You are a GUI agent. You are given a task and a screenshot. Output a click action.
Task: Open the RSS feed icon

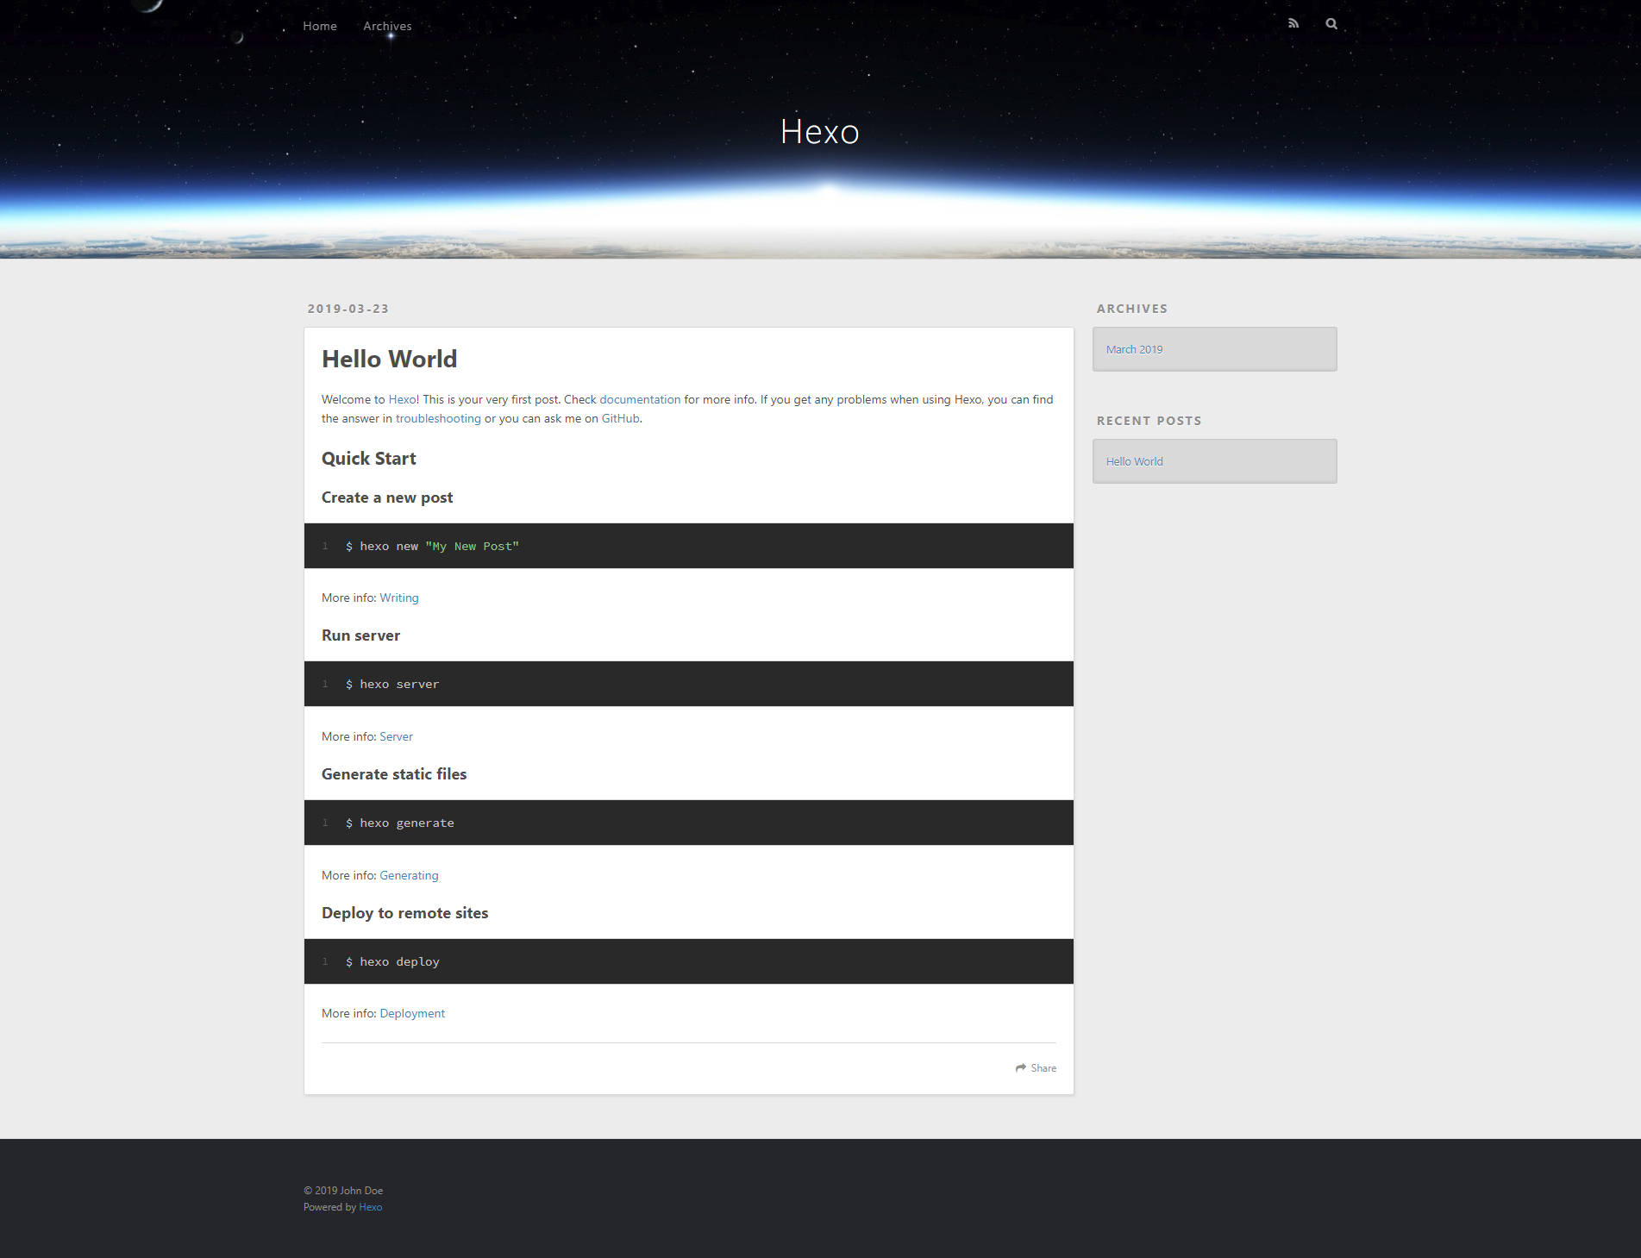point(1293,24)
